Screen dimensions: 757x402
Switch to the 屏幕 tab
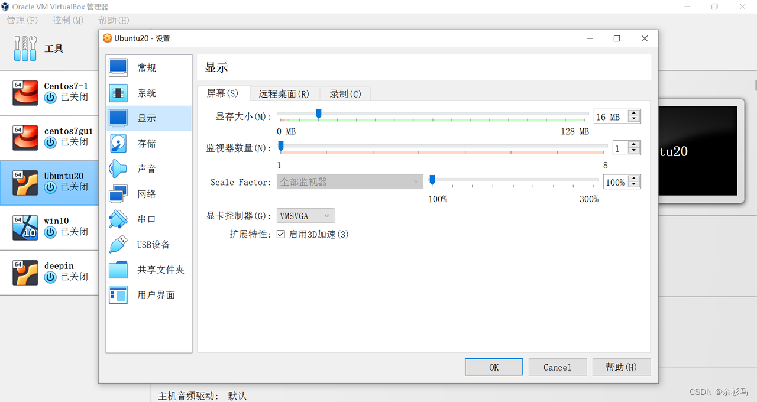coord(223,93)
